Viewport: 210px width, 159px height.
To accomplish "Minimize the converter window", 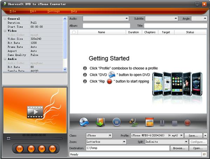I will [197, 4].
